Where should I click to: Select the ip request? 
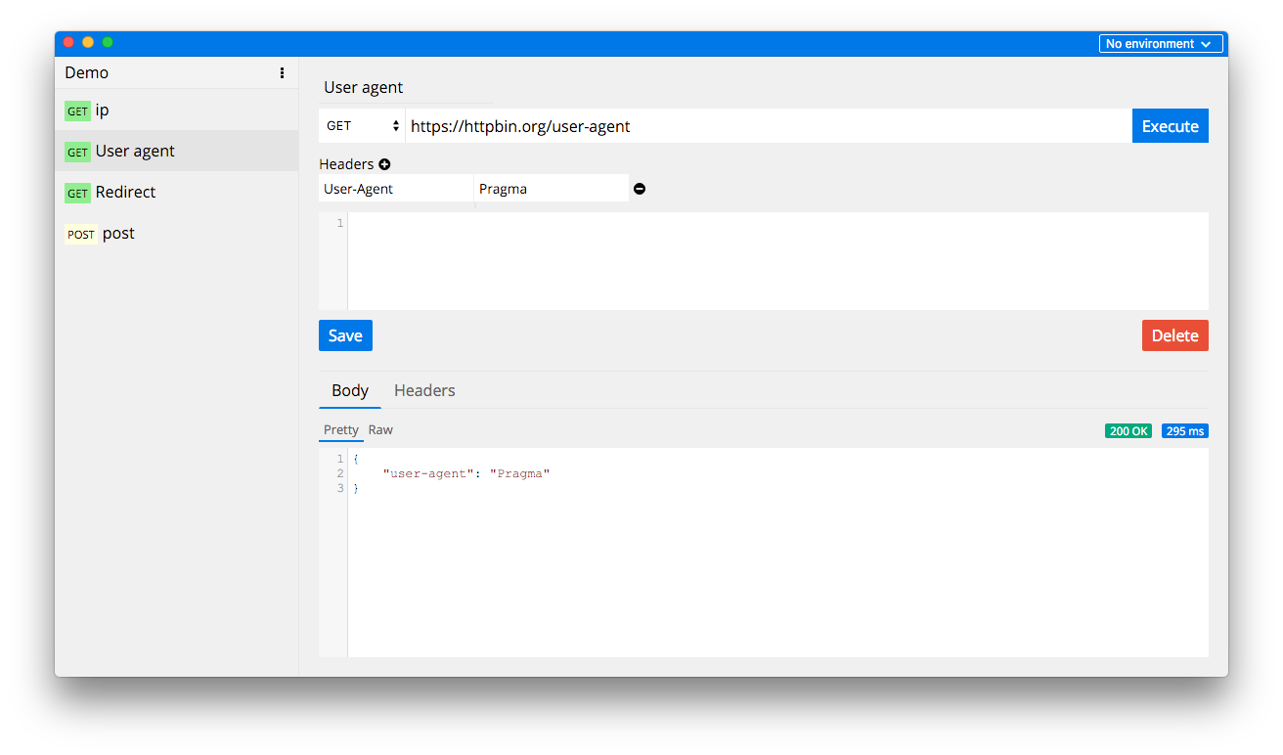[x=176, y=110]
